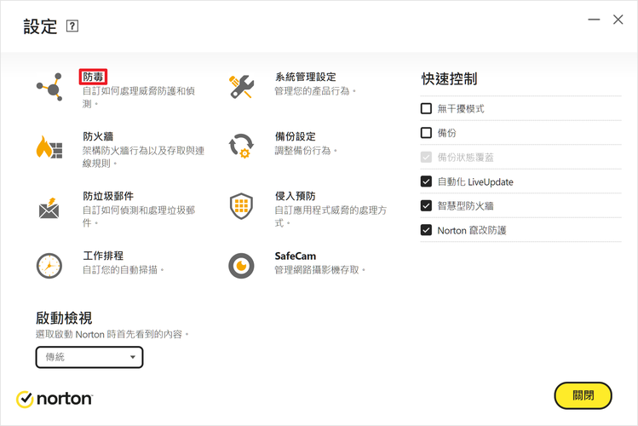Open 工作排程 settings link
The width and height of the screenshot is (638, 426).
(103, 256)
